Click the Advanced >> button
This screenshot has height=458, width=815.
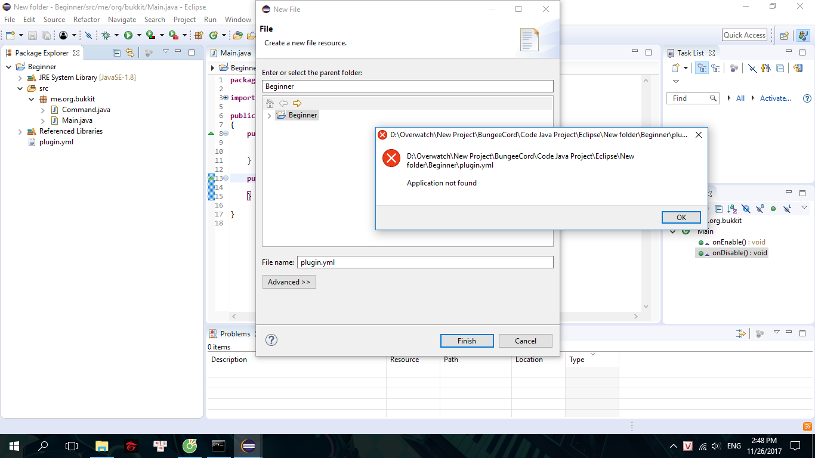pos(289,282)
